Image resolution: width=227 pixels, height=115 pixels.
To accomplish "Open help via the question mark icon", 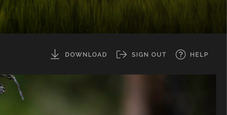I will coord(180,55).
